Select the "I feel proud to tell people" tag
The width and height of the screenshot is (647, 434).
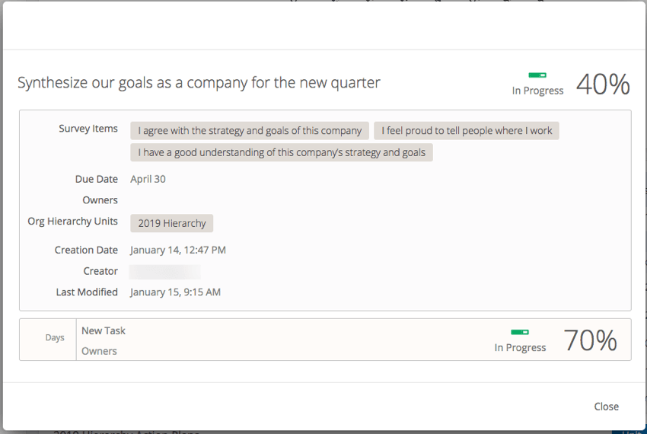tap(467, 131)
